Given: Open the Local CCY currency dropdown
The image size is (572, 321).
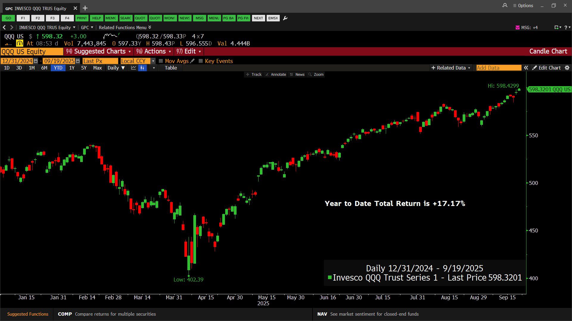Looking at the screenshot, I should [153, 61].
